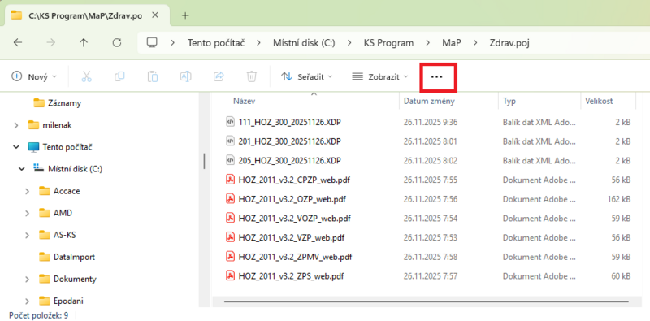650x321 pixels.
Task: Click Zdrav.poj in the breadcrumb
Action: (x=509, y=43)
